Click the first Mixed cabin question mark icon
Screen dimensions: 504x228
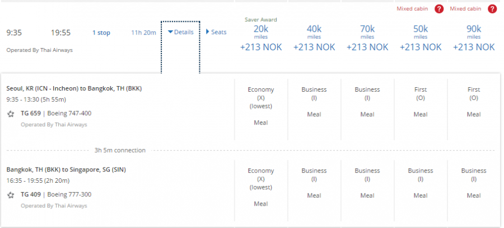(x=440, y=9)
